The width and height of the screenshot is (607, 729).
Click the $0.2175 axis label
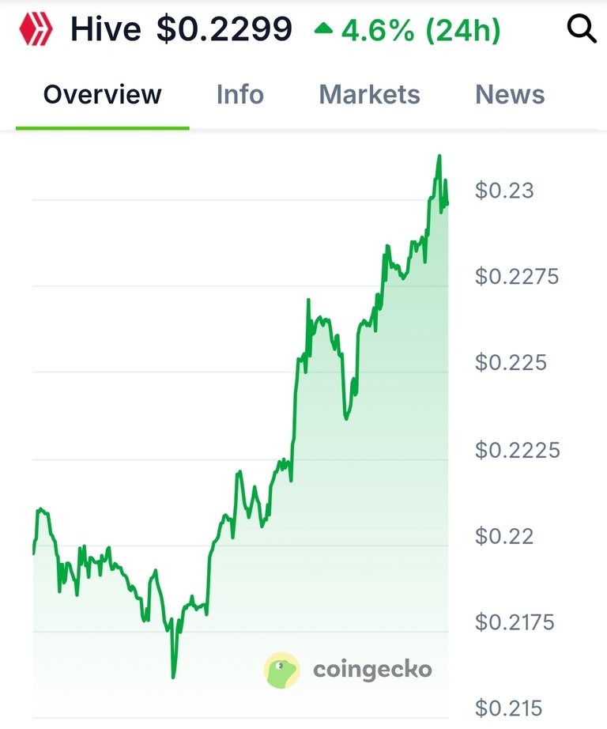pos(515,622)
